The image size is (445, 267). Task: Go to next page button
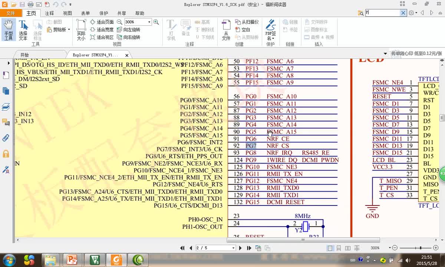pos(240,248)
